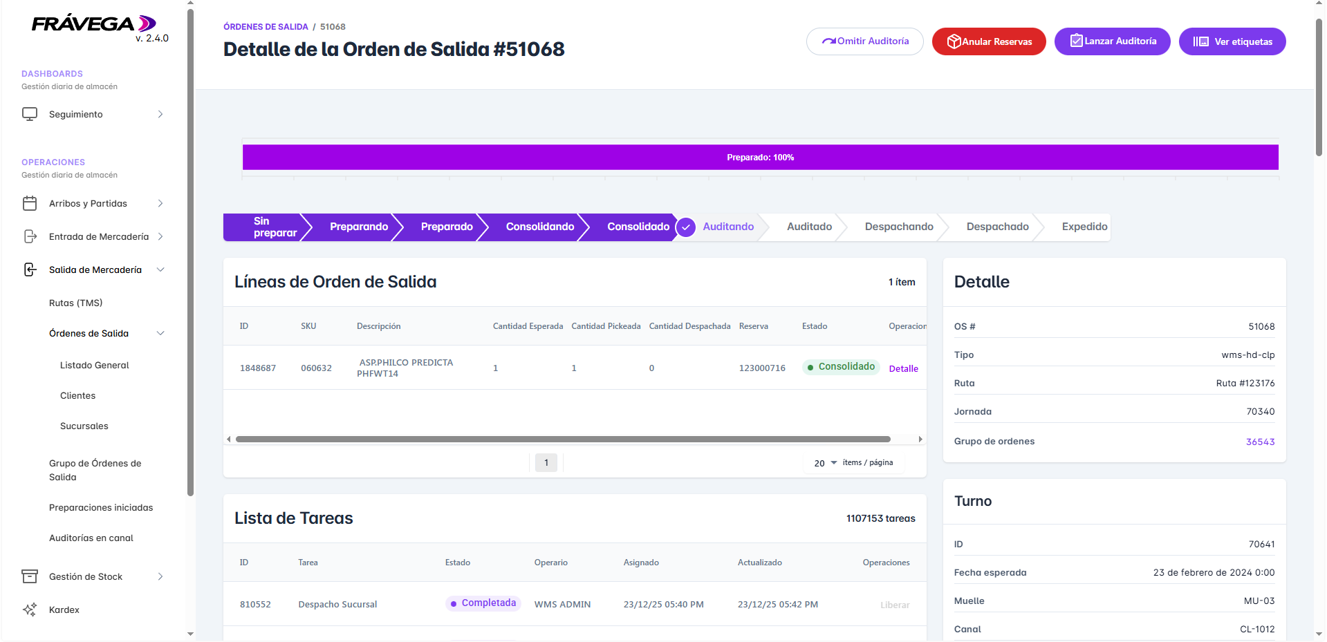Go to Clientes menu item
1327x642 pixels.
click(x=77, y=395)
